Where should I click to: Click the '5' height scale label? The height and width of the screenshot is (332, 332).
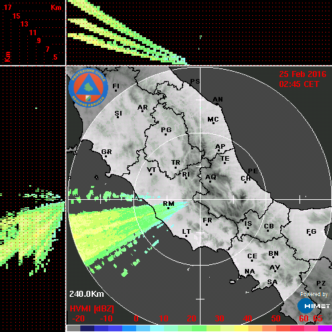click(x=55, y=57)
